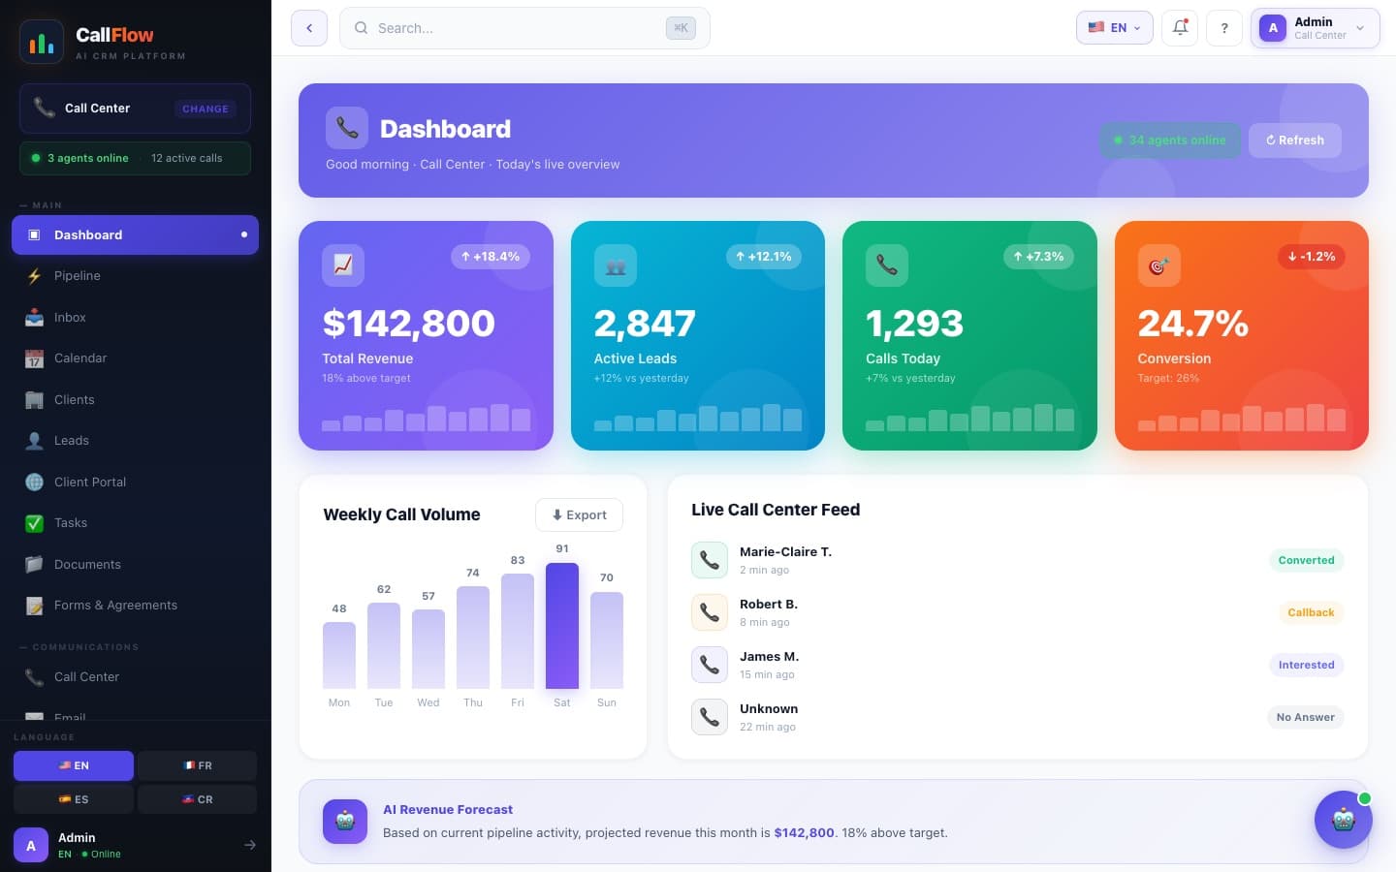Click the -1.2% conversion trend badge
1396x872 pixels.
(x=1312, y=257)
